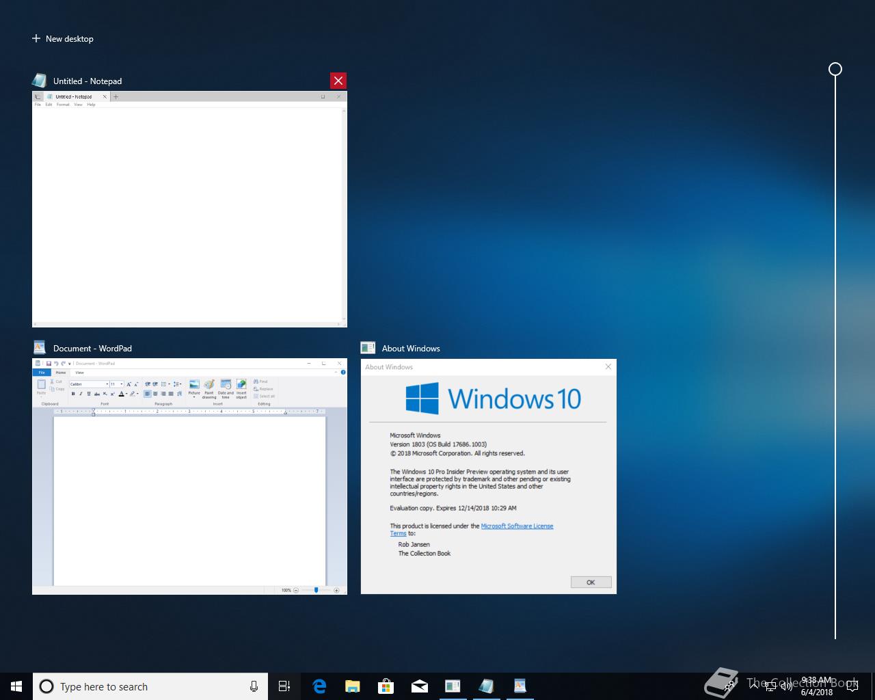Switch to the Document - WordPad thumbnail

tap(189, 476)
